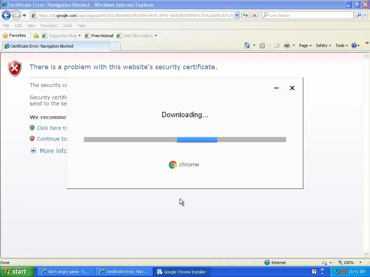Click the Chrome logo in installer

tap(173, 164)
